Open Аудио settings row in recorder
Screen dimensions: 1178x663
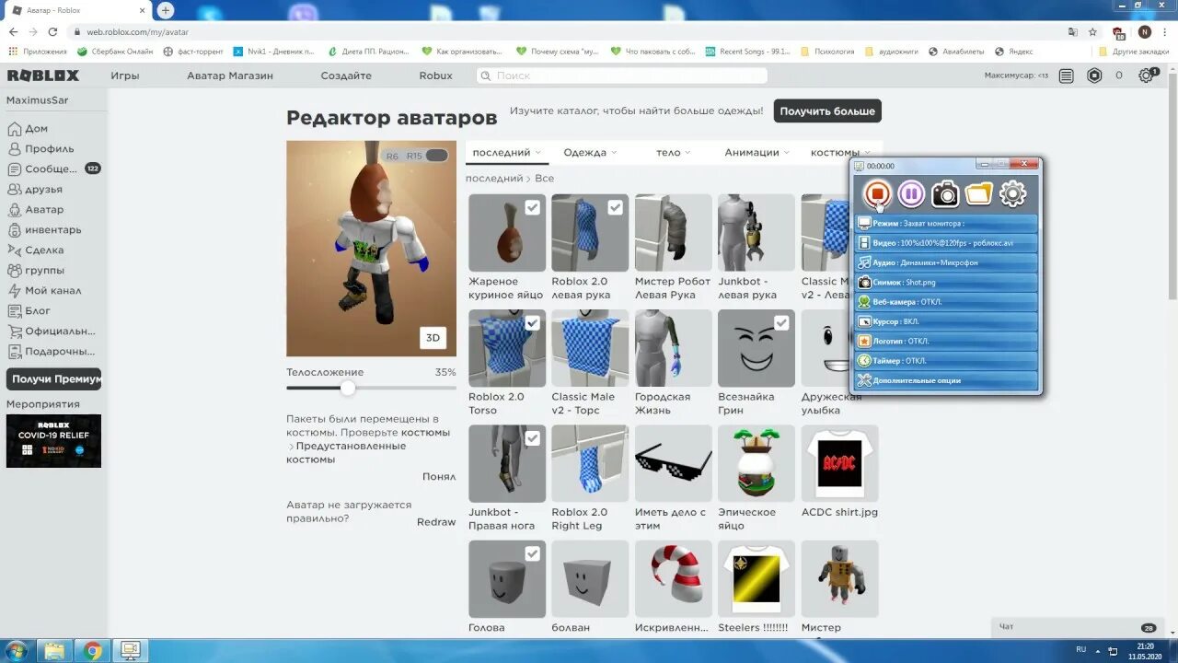click(x=946, y=263)
